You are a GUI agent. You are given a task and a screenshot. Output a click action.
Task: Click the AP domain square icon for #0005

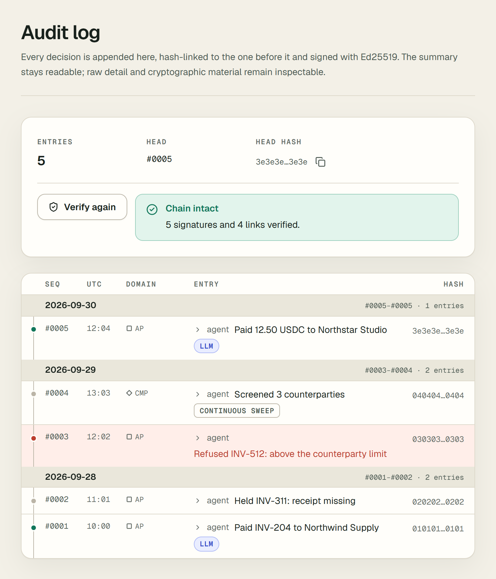click(x=129, y=328)
